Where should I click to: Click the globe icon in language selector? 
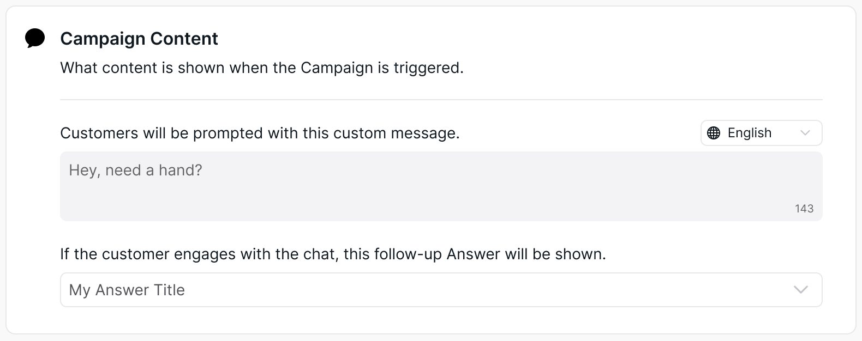714,133
